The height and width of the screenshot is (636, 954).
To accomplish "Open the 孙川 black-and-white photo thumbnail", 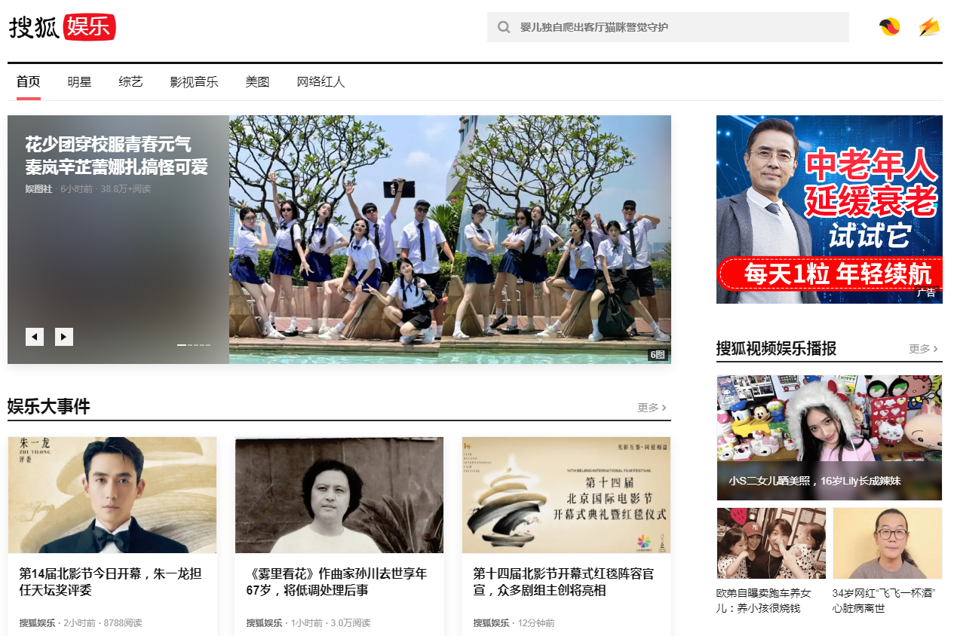I will coord(339,495).
